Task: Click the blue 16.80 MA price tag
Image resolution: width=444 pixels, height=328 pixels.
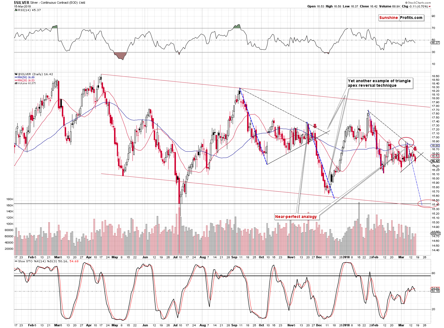Action: pos(435,145)
